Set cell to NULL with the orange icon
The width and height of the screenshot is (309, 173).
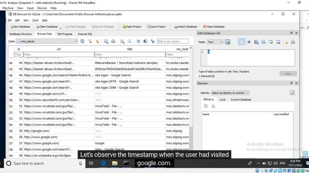click(286, 42)
